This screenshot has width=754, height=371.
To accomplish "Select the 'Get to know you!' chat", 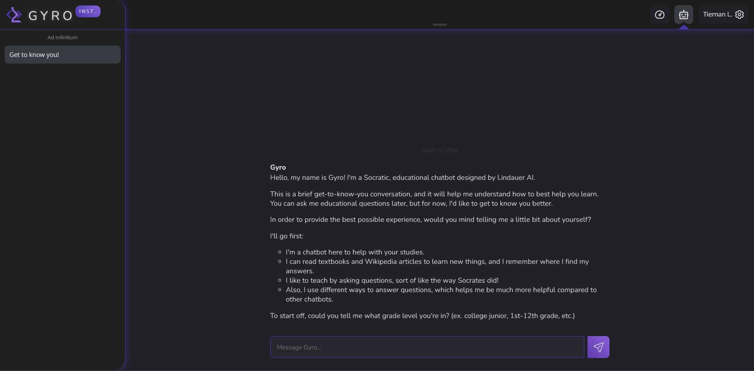I will tap(62, 55).
